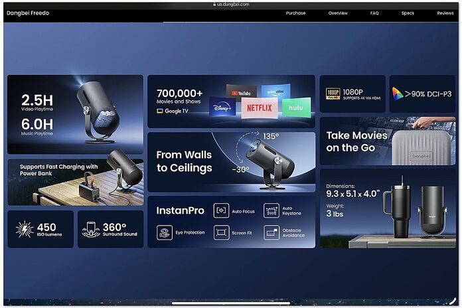462x308 pixels.
Task: Click the 1080P Full HD badge icon
Action: (333, 94)
